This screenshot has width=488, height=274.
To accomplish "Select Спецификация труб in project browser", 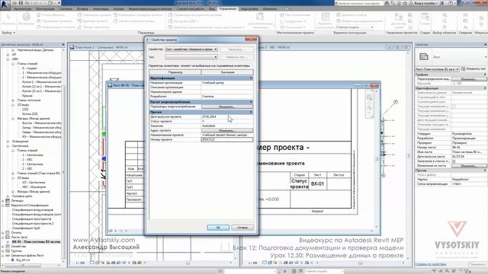I will [26, 228].
